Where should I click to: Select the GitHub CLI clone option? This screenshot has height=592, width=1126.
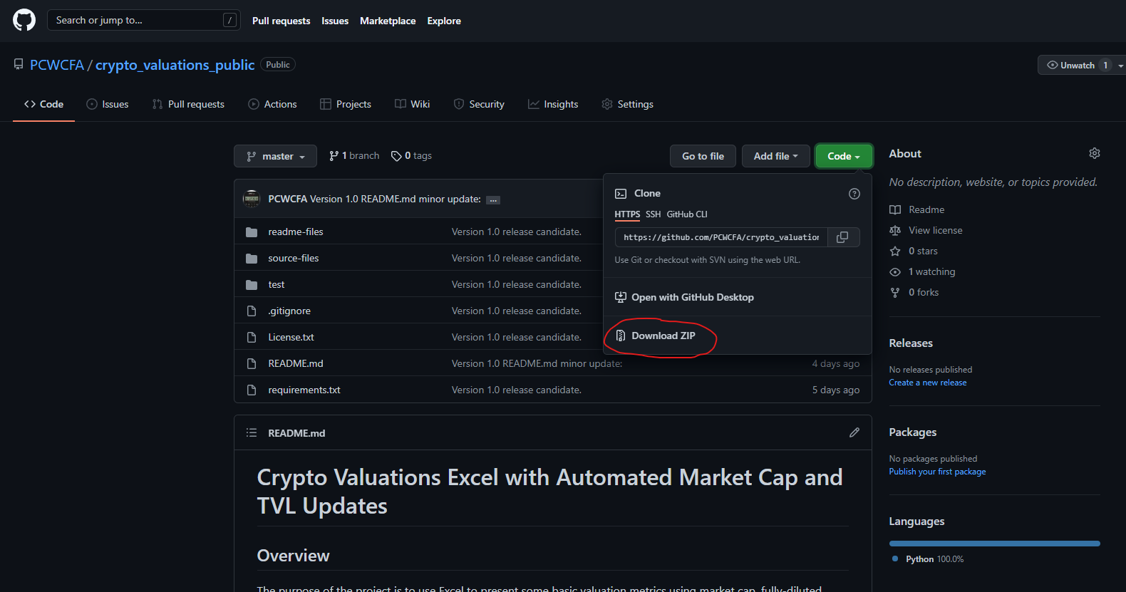tap(687, 214)
